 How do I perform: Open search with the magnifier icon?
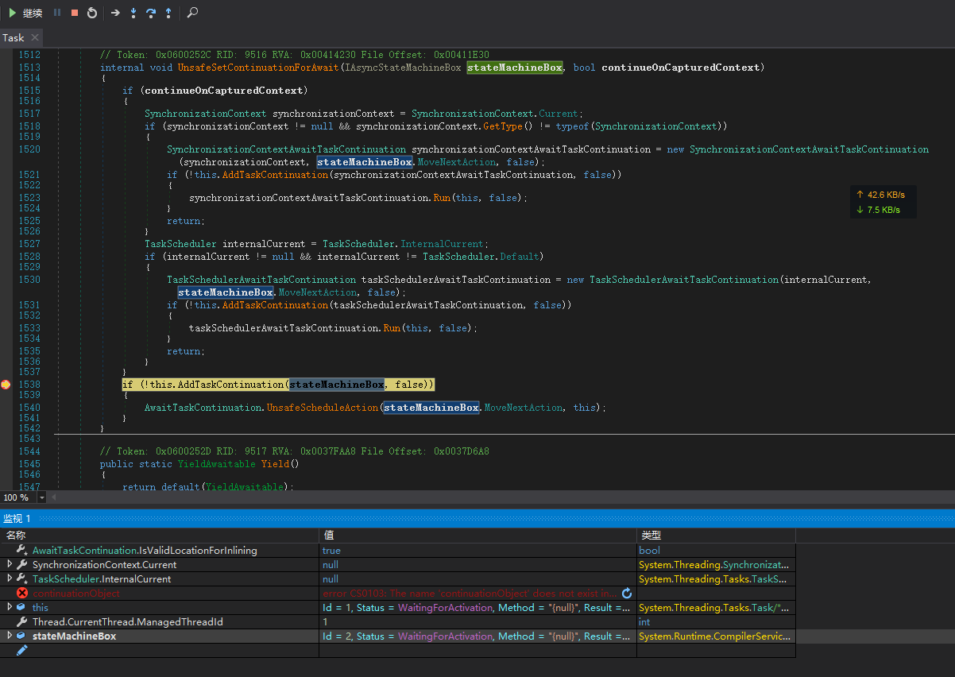pos(192,13)
